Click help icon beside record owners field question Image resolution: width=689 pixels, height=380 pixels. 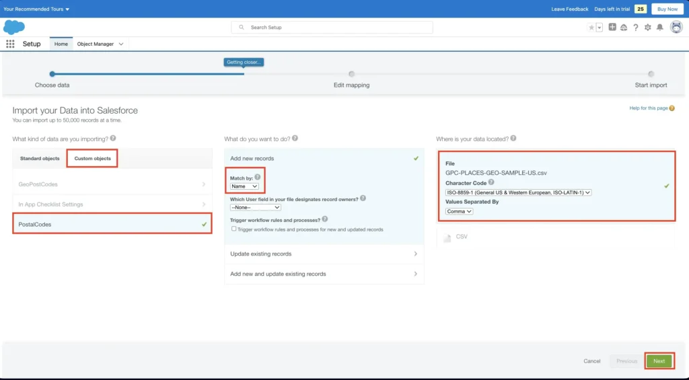coord(363,198)
